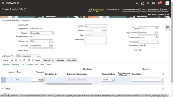Screen dimensions: 173x97
Task: Expand the Taxes section
Action: coord(3,89)
